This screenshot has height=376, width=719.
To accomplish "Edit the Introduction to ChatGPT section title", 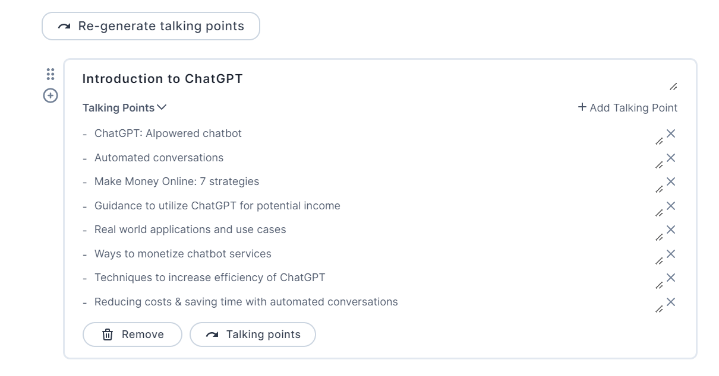I will pos(673,87).
